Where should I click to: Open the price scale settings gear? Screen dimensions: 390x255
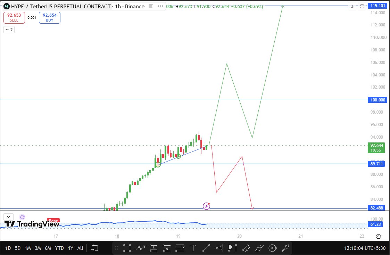378,236
